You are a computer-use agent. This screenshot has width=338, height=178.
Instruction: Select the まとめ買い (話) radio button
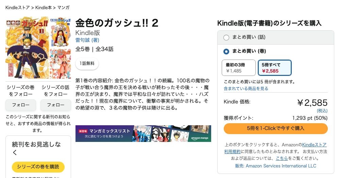[226, 37]
